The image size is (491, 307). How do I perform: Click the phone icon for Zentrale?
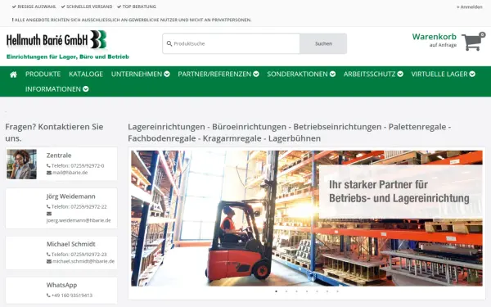click(x=48, y=165)
